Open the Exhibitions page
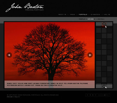The width and height of the screenshot is (117, 103). pos(96,15)
